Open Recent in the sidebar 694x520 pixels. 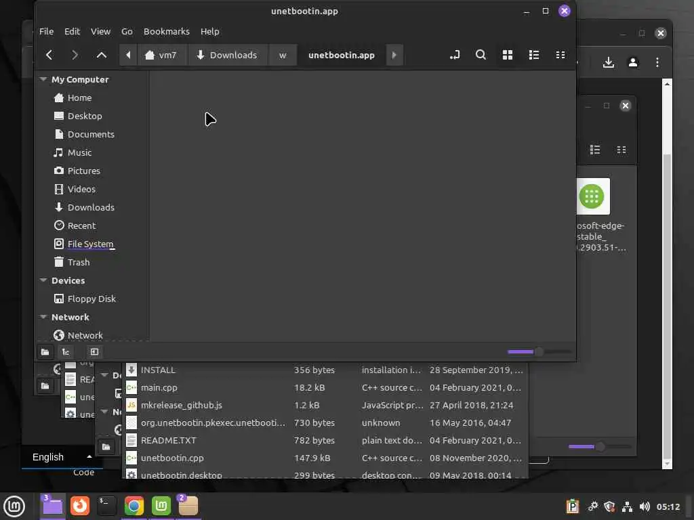81,226
